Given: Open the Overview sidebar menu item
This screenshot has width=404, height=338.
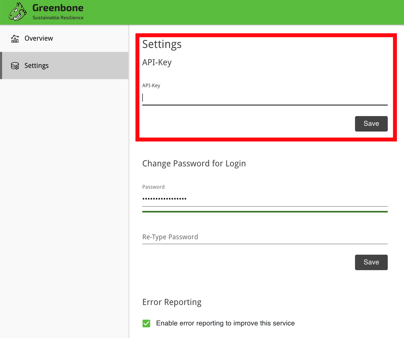Looking at the screenshot, I should (64, 38).
